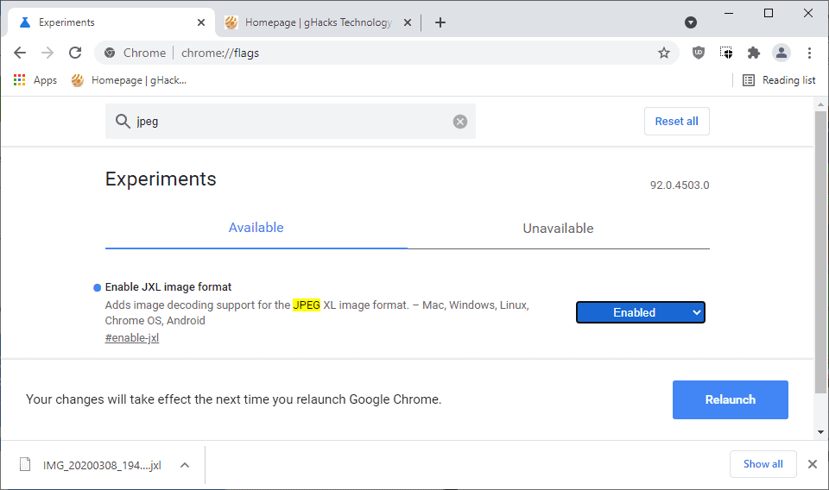Open the Extensions puzzle piece menu
Image resolution: width=829 pixels, height=490 pixels.
tap(753, 53)
